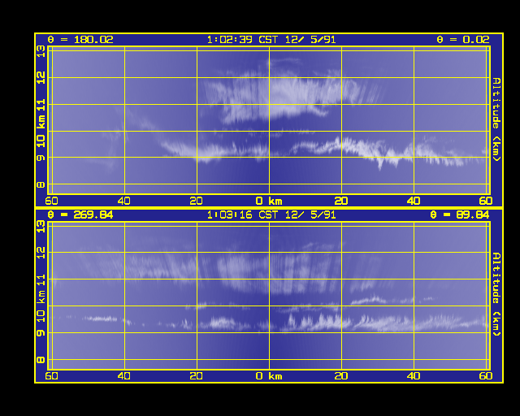Viewport: 520px width, 416px height.
Task: Click leftmost 60 range label under lower panel
Action: point(51,376)
